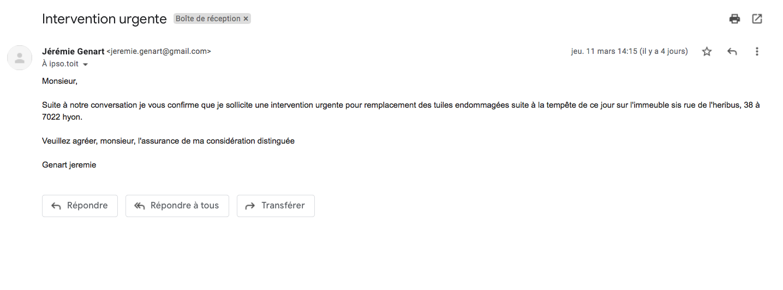Click the greeting line Monsieur,
Screen dimensions: 783x290
point(60,81)
